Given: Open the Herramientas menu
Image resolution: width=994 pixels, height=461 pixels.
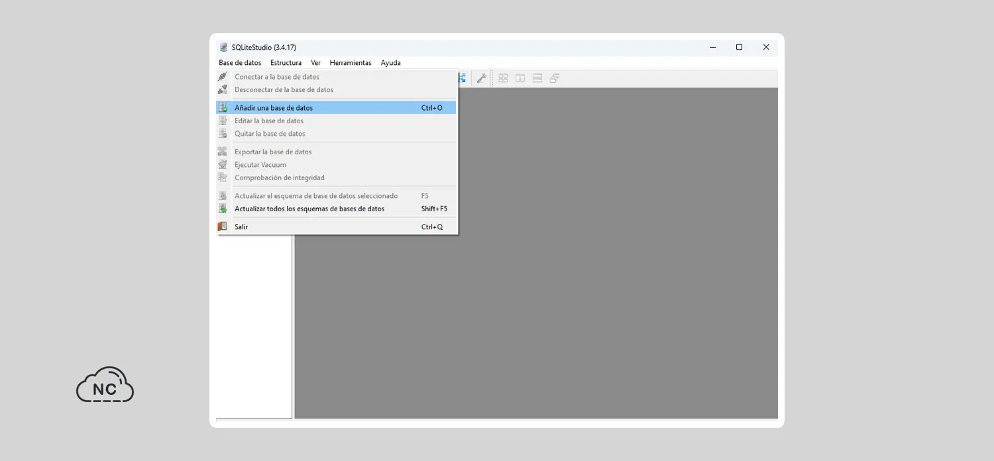Looking at the screenshot, I should [x=351, y=63].
